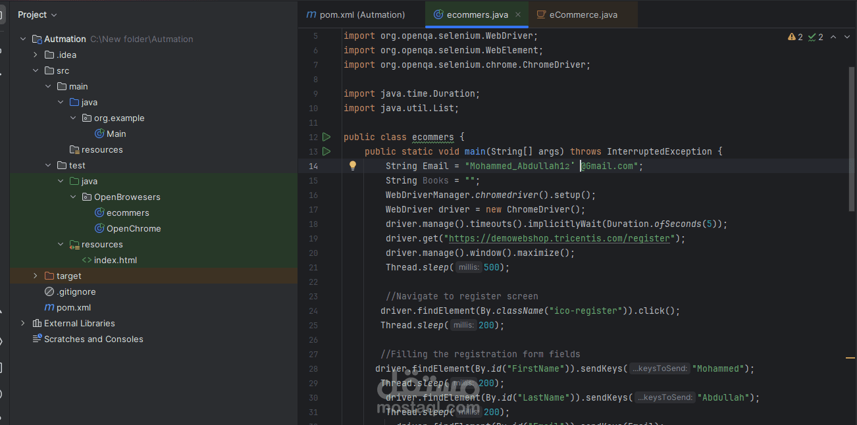Click the yellow warning stripe marker

click(851, 358)
